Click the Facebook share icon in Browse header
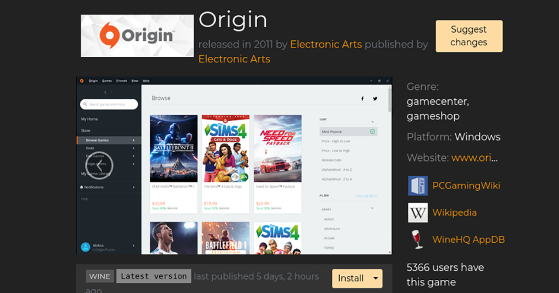The width and height of the screenshot is (559, 293). click(x=362, y=99)
